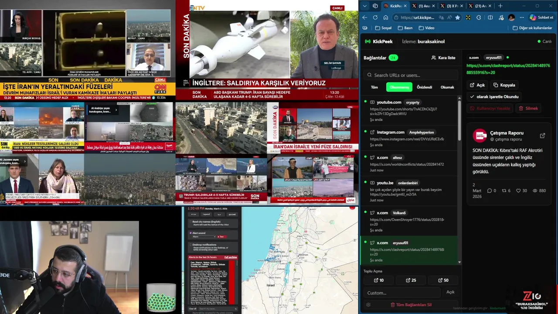Toggle split screen view in Edge
The height and width of the screenshot is (314, 558).
click(490, 17)
